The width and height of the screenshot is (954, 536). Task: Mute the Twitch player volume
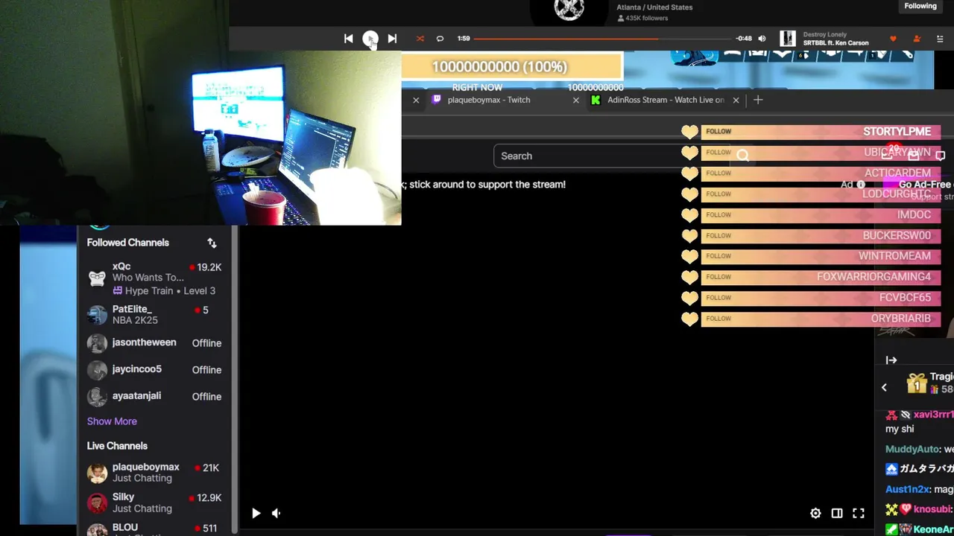coord(277,513)
